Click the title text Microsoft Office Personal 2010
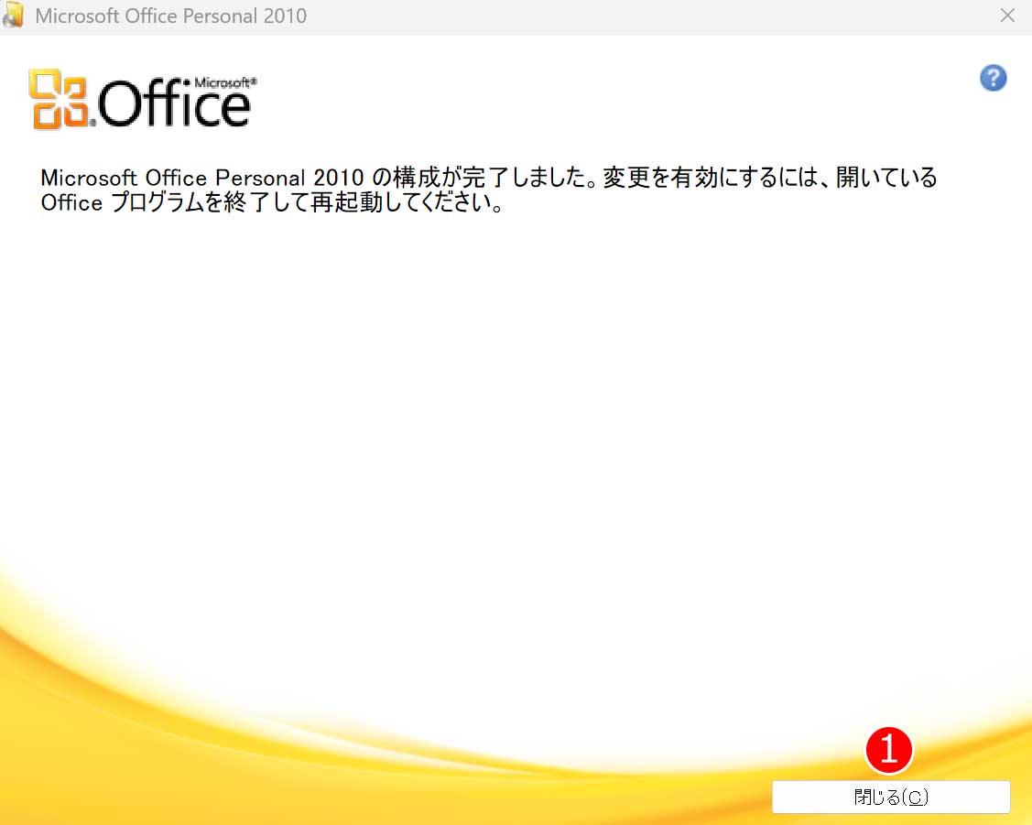Screen dimensions: 1032x825 pyautogui.click(x=171, y=16)
